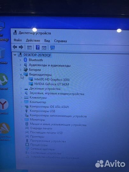Screen dimensions: 129x172
Task: Open the Действие menu
Action: tap(33, 40)
